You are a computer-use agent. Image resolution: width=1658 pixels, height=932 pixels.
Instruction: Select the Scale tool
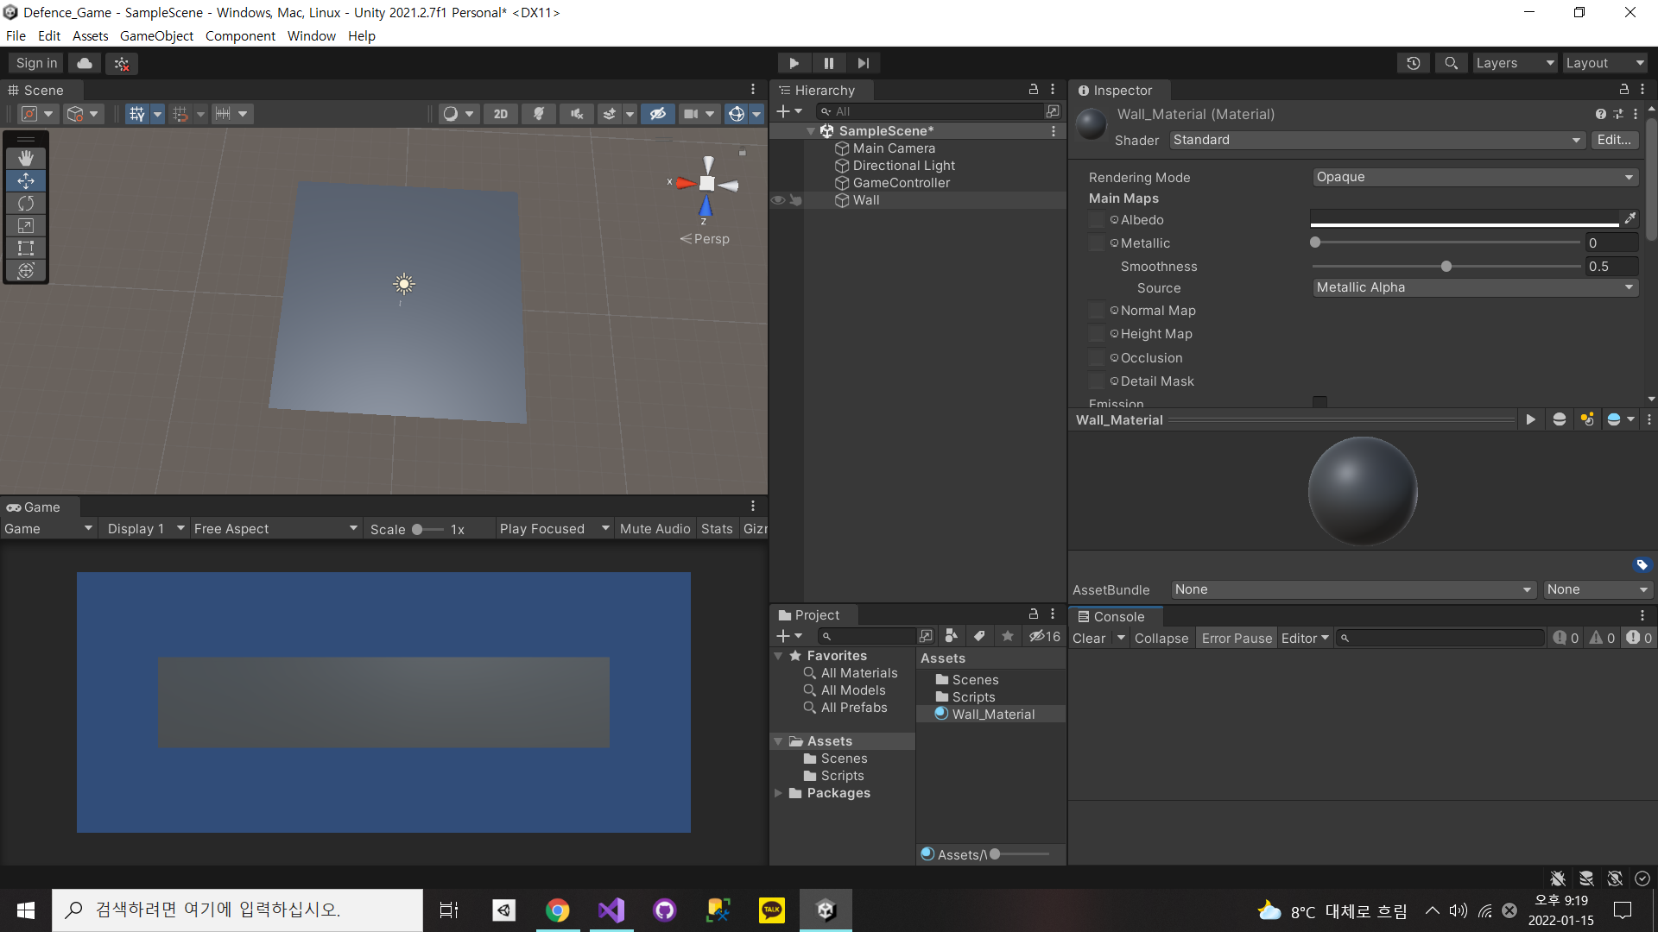[26, 225]
